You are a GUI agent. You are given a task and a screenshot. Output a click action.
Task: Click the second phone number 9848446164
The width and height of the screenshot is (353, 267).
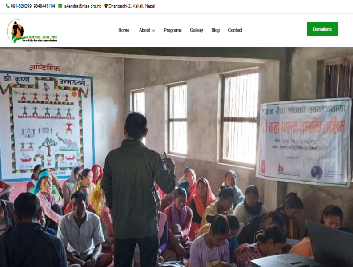point(44,6)
